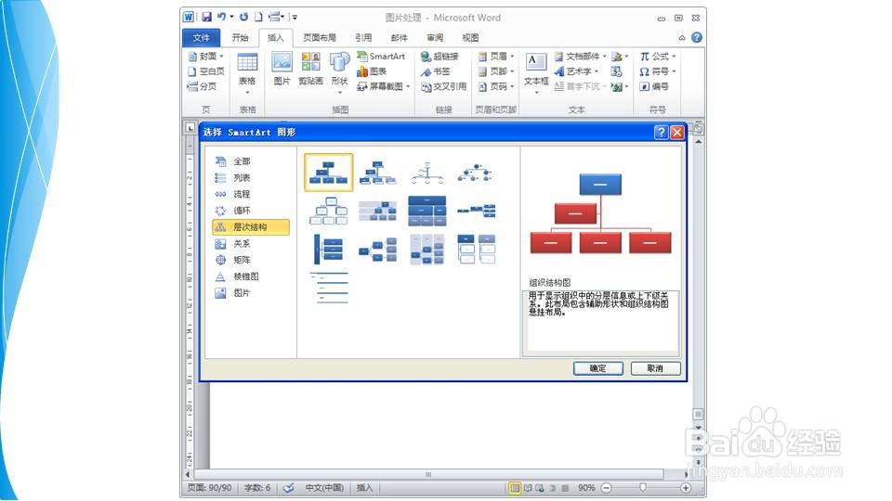Image resolution: width=892 pixels, height=501 pixels.
Task: Select the organization chart layout thumbnail
Action: click(x=328, y=173)
